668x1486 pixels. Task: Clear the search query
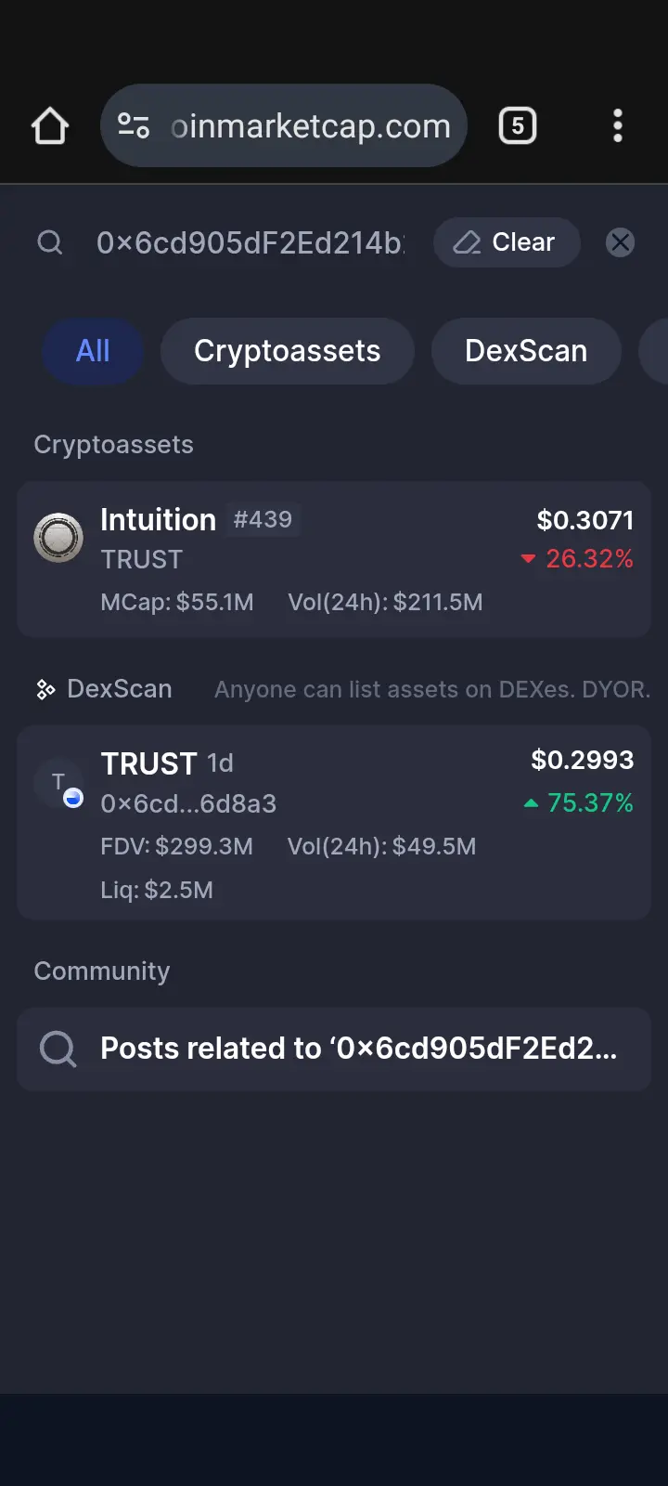tap(507, 242)
